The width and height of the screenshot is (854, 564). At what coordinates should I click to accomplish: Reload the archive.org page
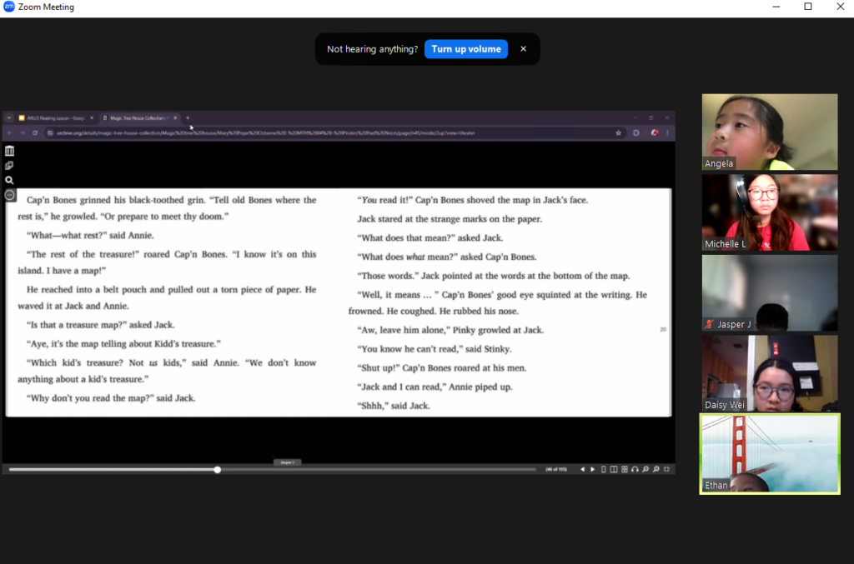(35, 132)
